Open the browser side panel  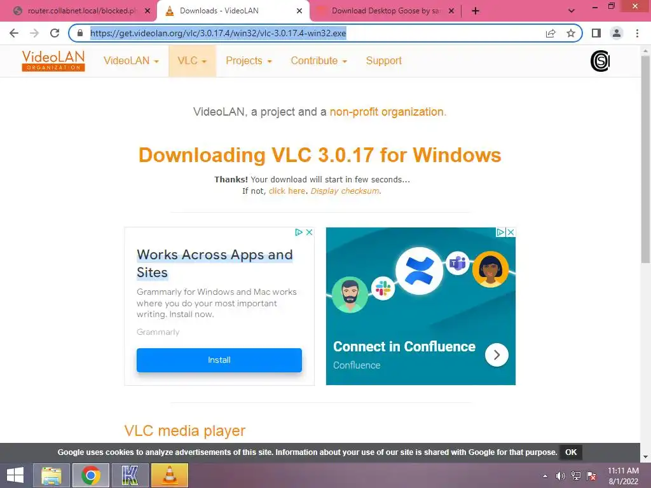596,33
